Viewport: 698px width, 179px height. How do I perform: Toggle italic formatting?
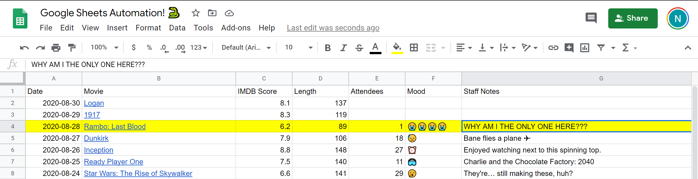pos(343,48)
